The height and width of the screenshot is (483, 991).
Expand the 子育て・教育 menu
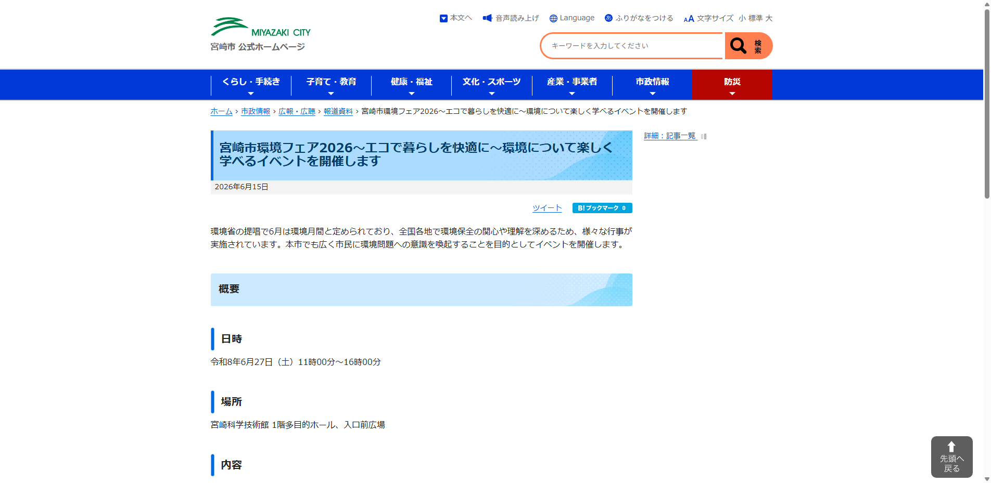(331, 85)
